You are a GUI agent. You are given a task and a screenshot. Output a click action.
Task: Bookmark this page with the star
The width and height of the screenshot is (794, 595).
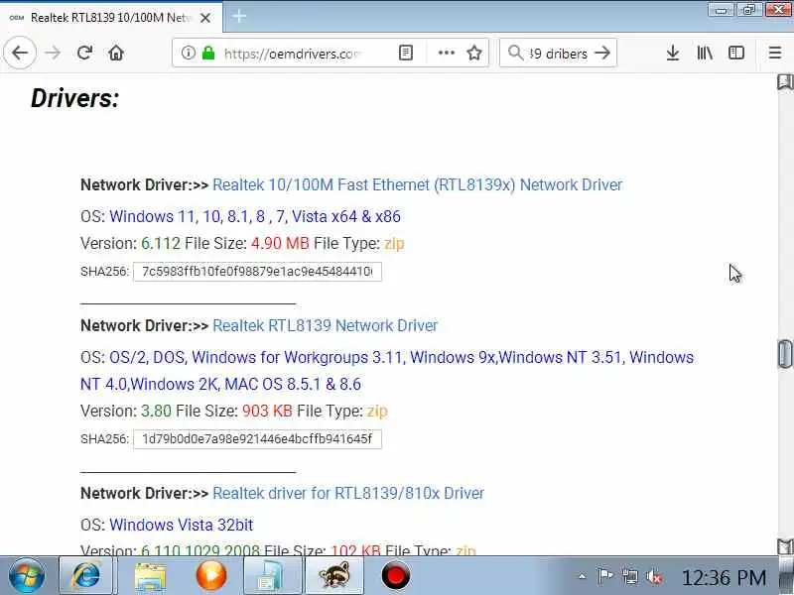coord(474,53)
